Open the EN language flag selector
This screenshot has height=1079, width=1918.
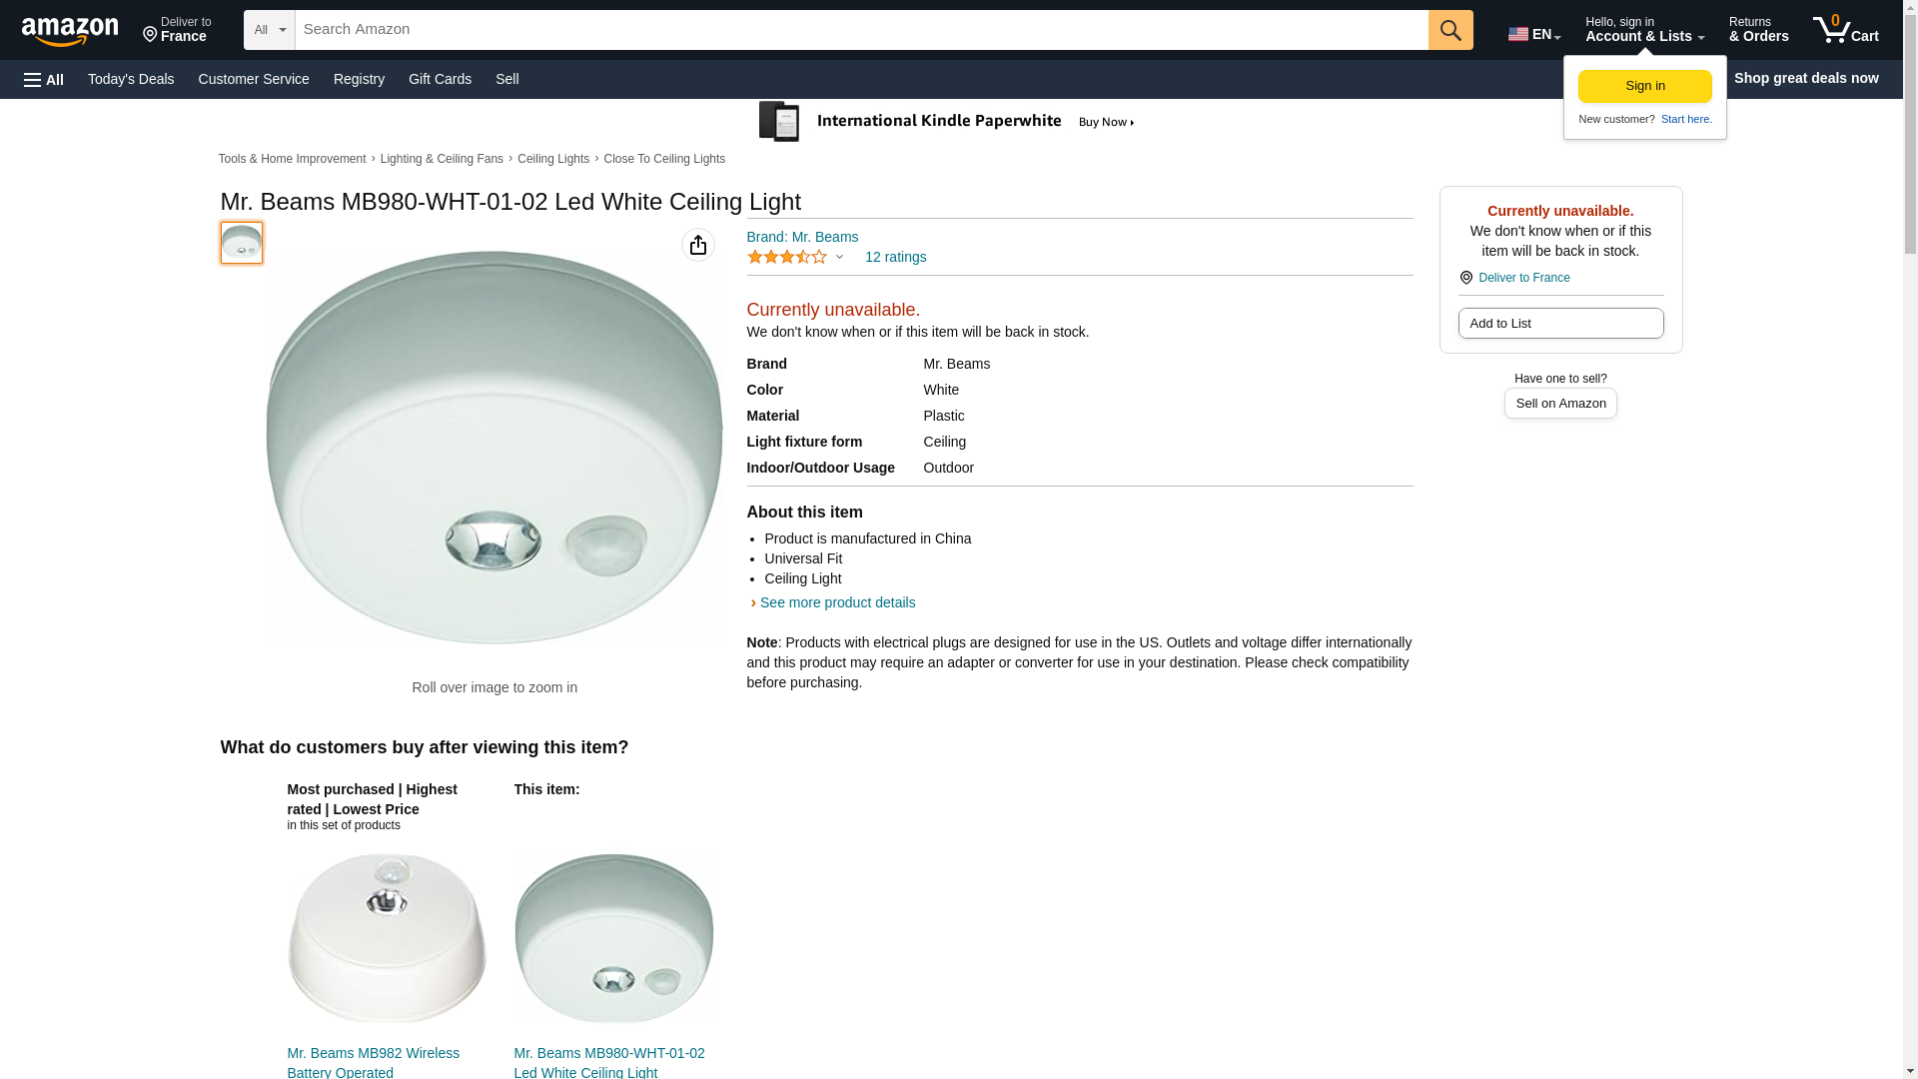click(x=1533, y=34)
